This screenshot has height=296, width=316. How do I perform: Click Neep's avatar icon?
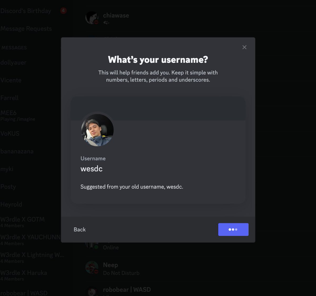(92, 267)
